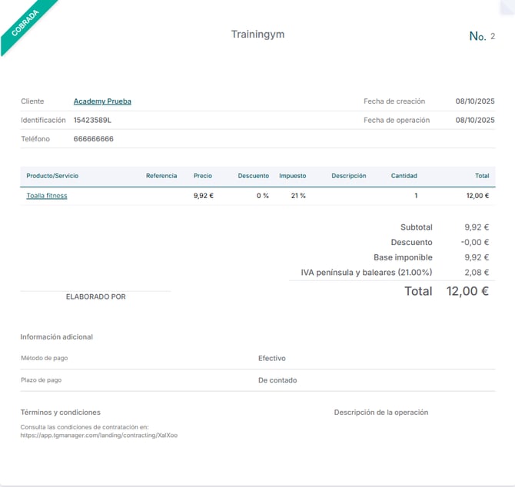
Task: Click the Trainingym invoice title
Action: [x=257, y=35]
